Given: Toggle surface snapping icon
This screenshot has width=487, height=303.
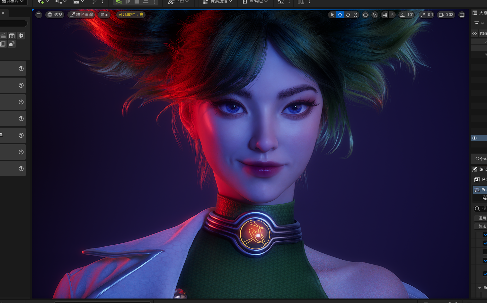Looking at the screenshot, I should coord(375,15).
